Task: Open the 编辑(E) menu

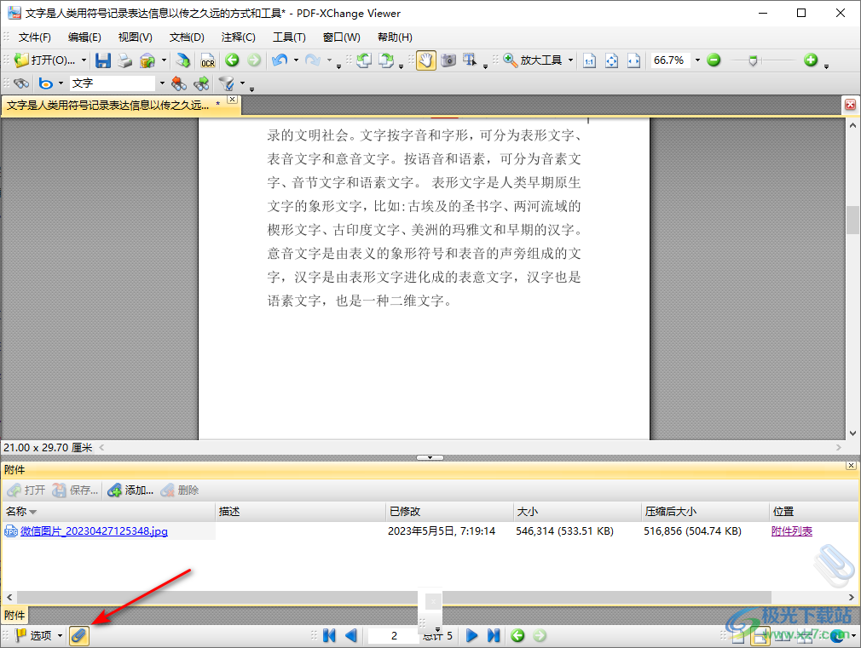Action: tap(84, 37)
